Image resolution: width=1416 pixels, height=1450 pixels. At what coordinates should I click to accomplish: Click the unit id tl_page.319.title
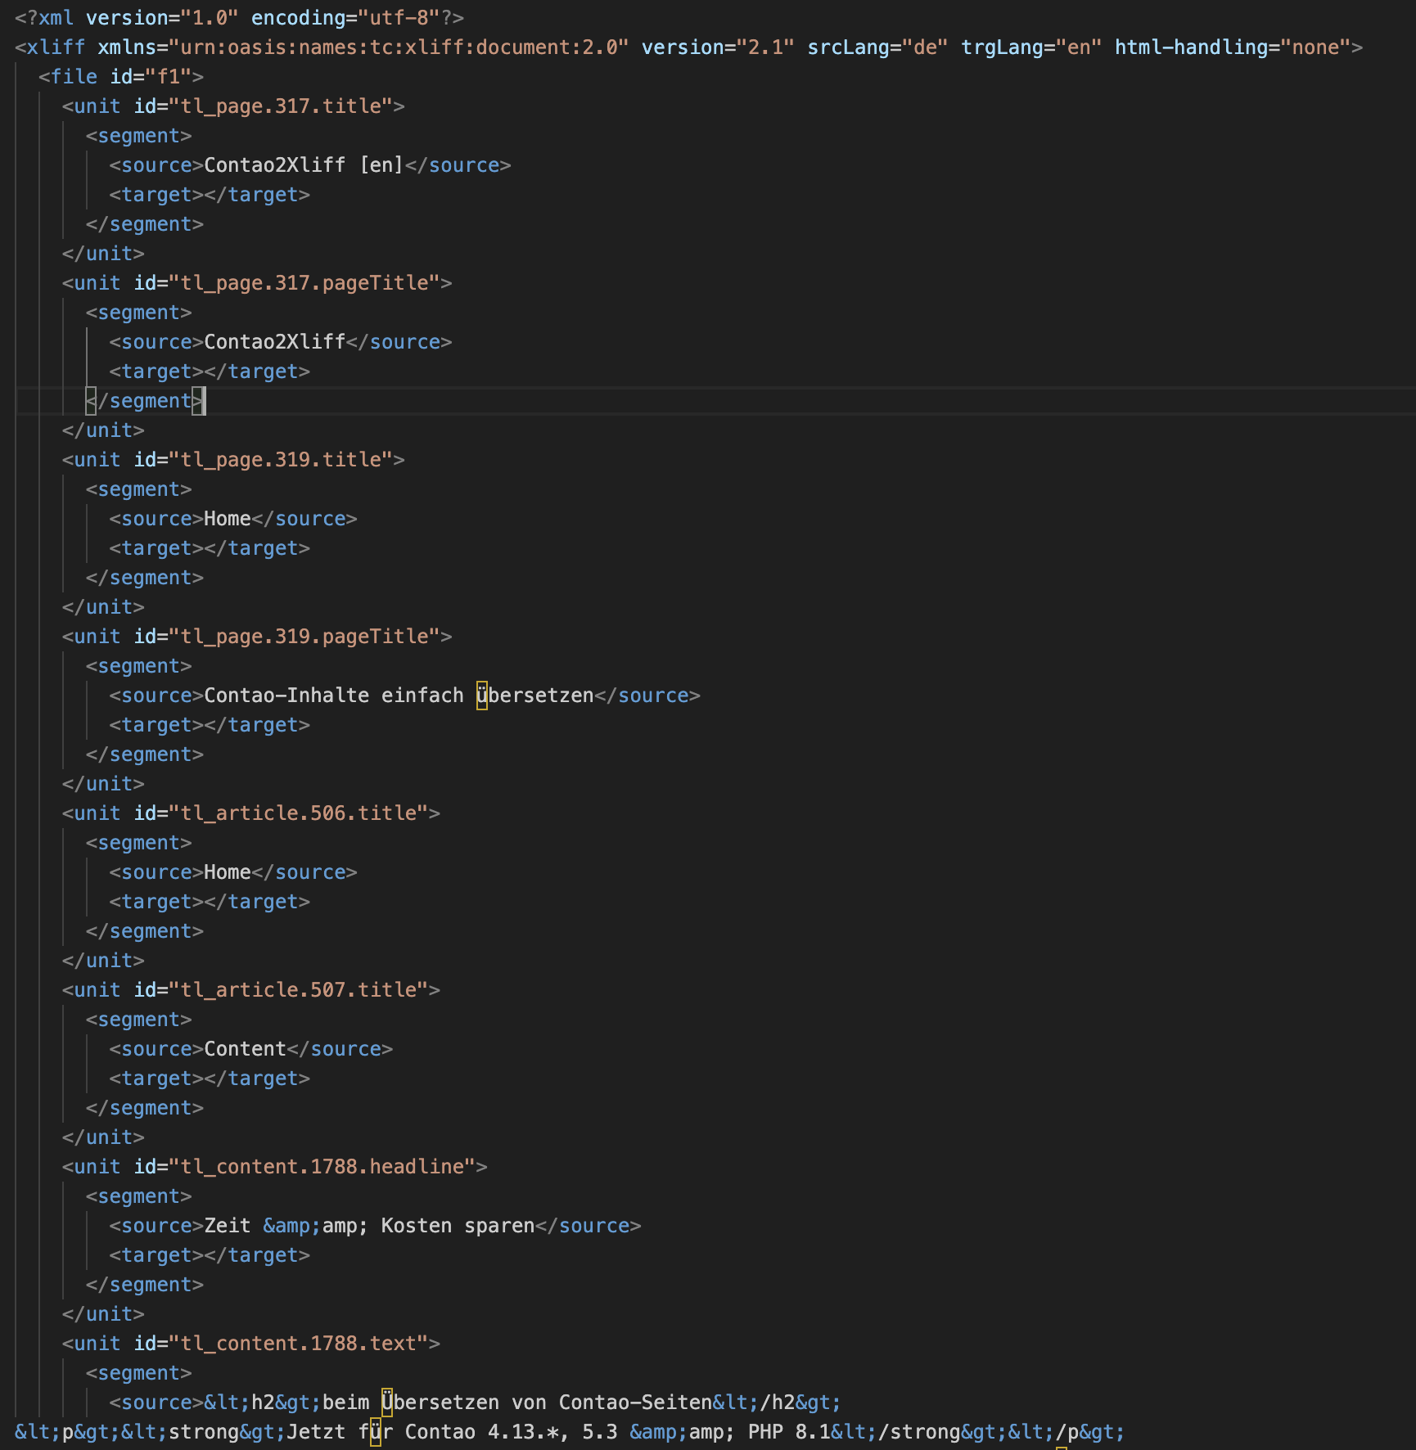click(x=281, y=460)
